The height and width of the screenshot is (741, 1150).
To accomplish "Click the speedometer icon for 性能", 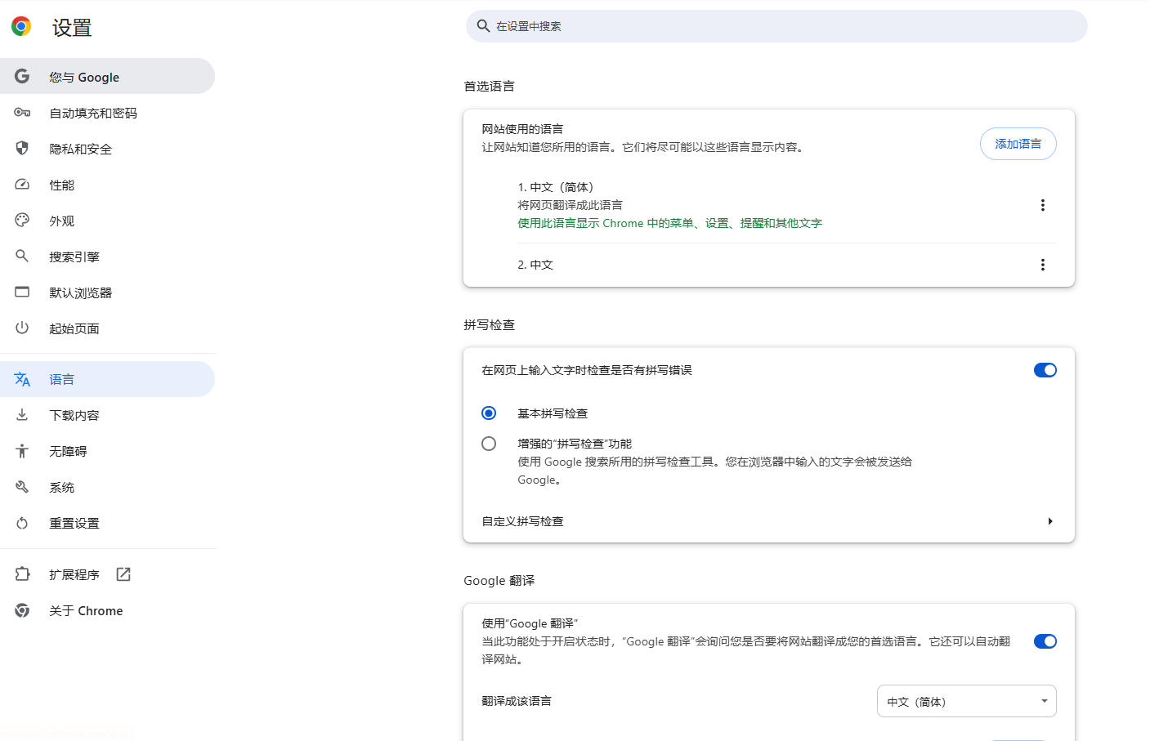I will tap(22, 185).
